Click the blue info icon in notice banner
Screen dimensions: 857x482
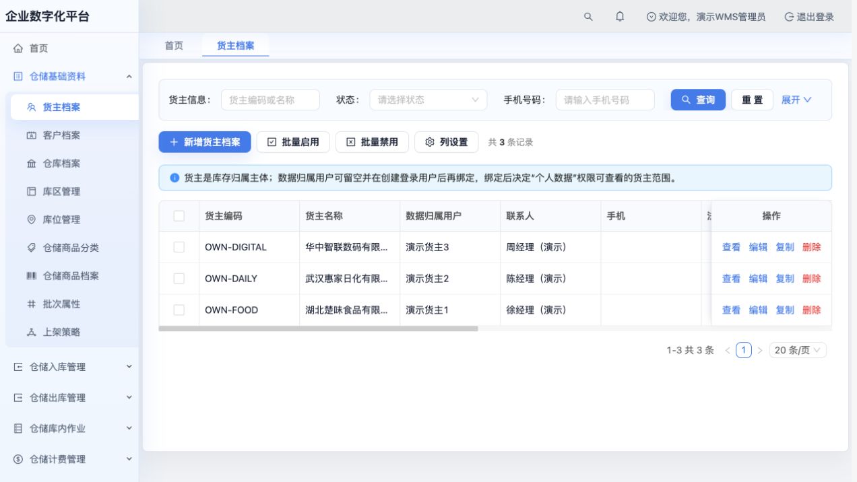tap(174, 178)
